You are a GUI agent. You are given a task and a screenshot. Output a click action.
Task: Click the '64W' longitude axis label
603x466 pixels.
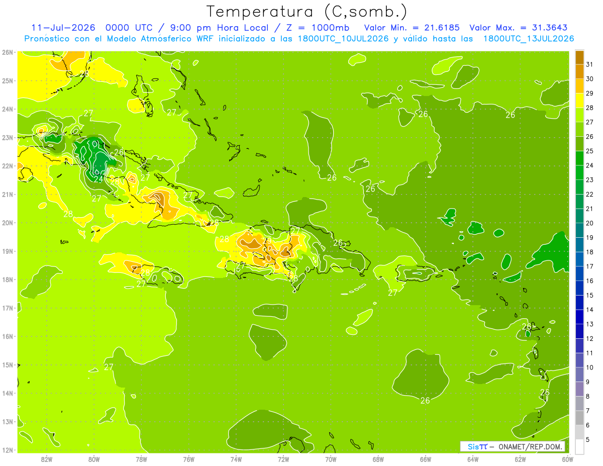point(473,459)
